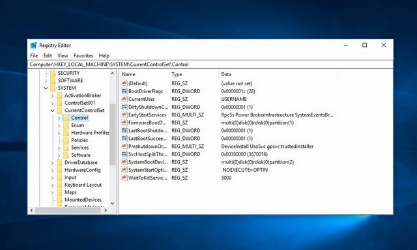Expand the DriverDatabase key
The width and height of the screenshot is (417, 250).
pyautogui.click(x=52, y=163)
